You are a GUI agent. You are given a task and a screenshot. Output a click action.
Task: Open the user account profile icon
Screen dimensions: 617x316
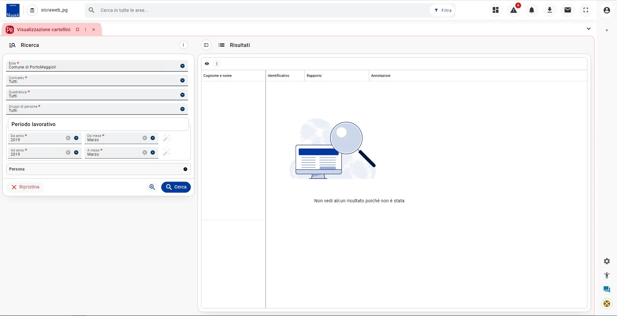tap(607, 10)
